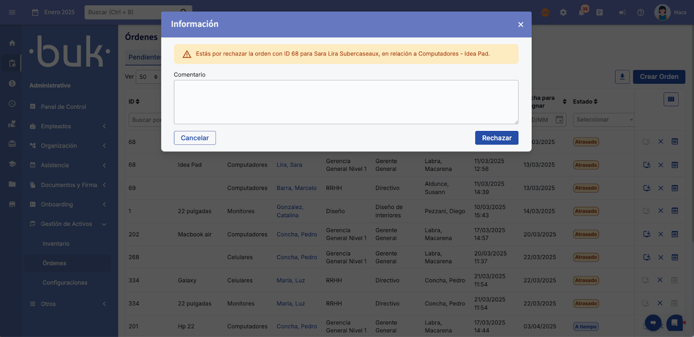Screen dimensions: 694x337
Task: Open Configuraciones in the sidebar
Action: click(65, 283)
